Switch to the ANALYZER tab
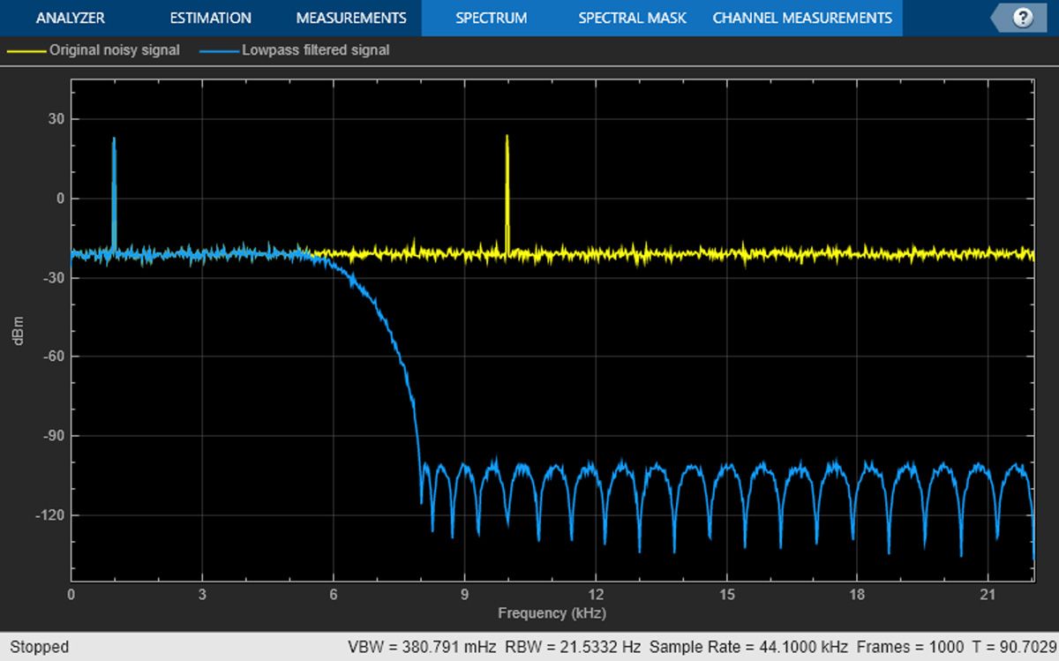This screenshot has width=1059, height=661. pyautogui.click(x=70, y=18)
